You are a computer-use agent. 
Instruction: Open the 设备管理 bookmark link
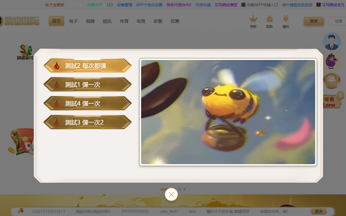125,5
